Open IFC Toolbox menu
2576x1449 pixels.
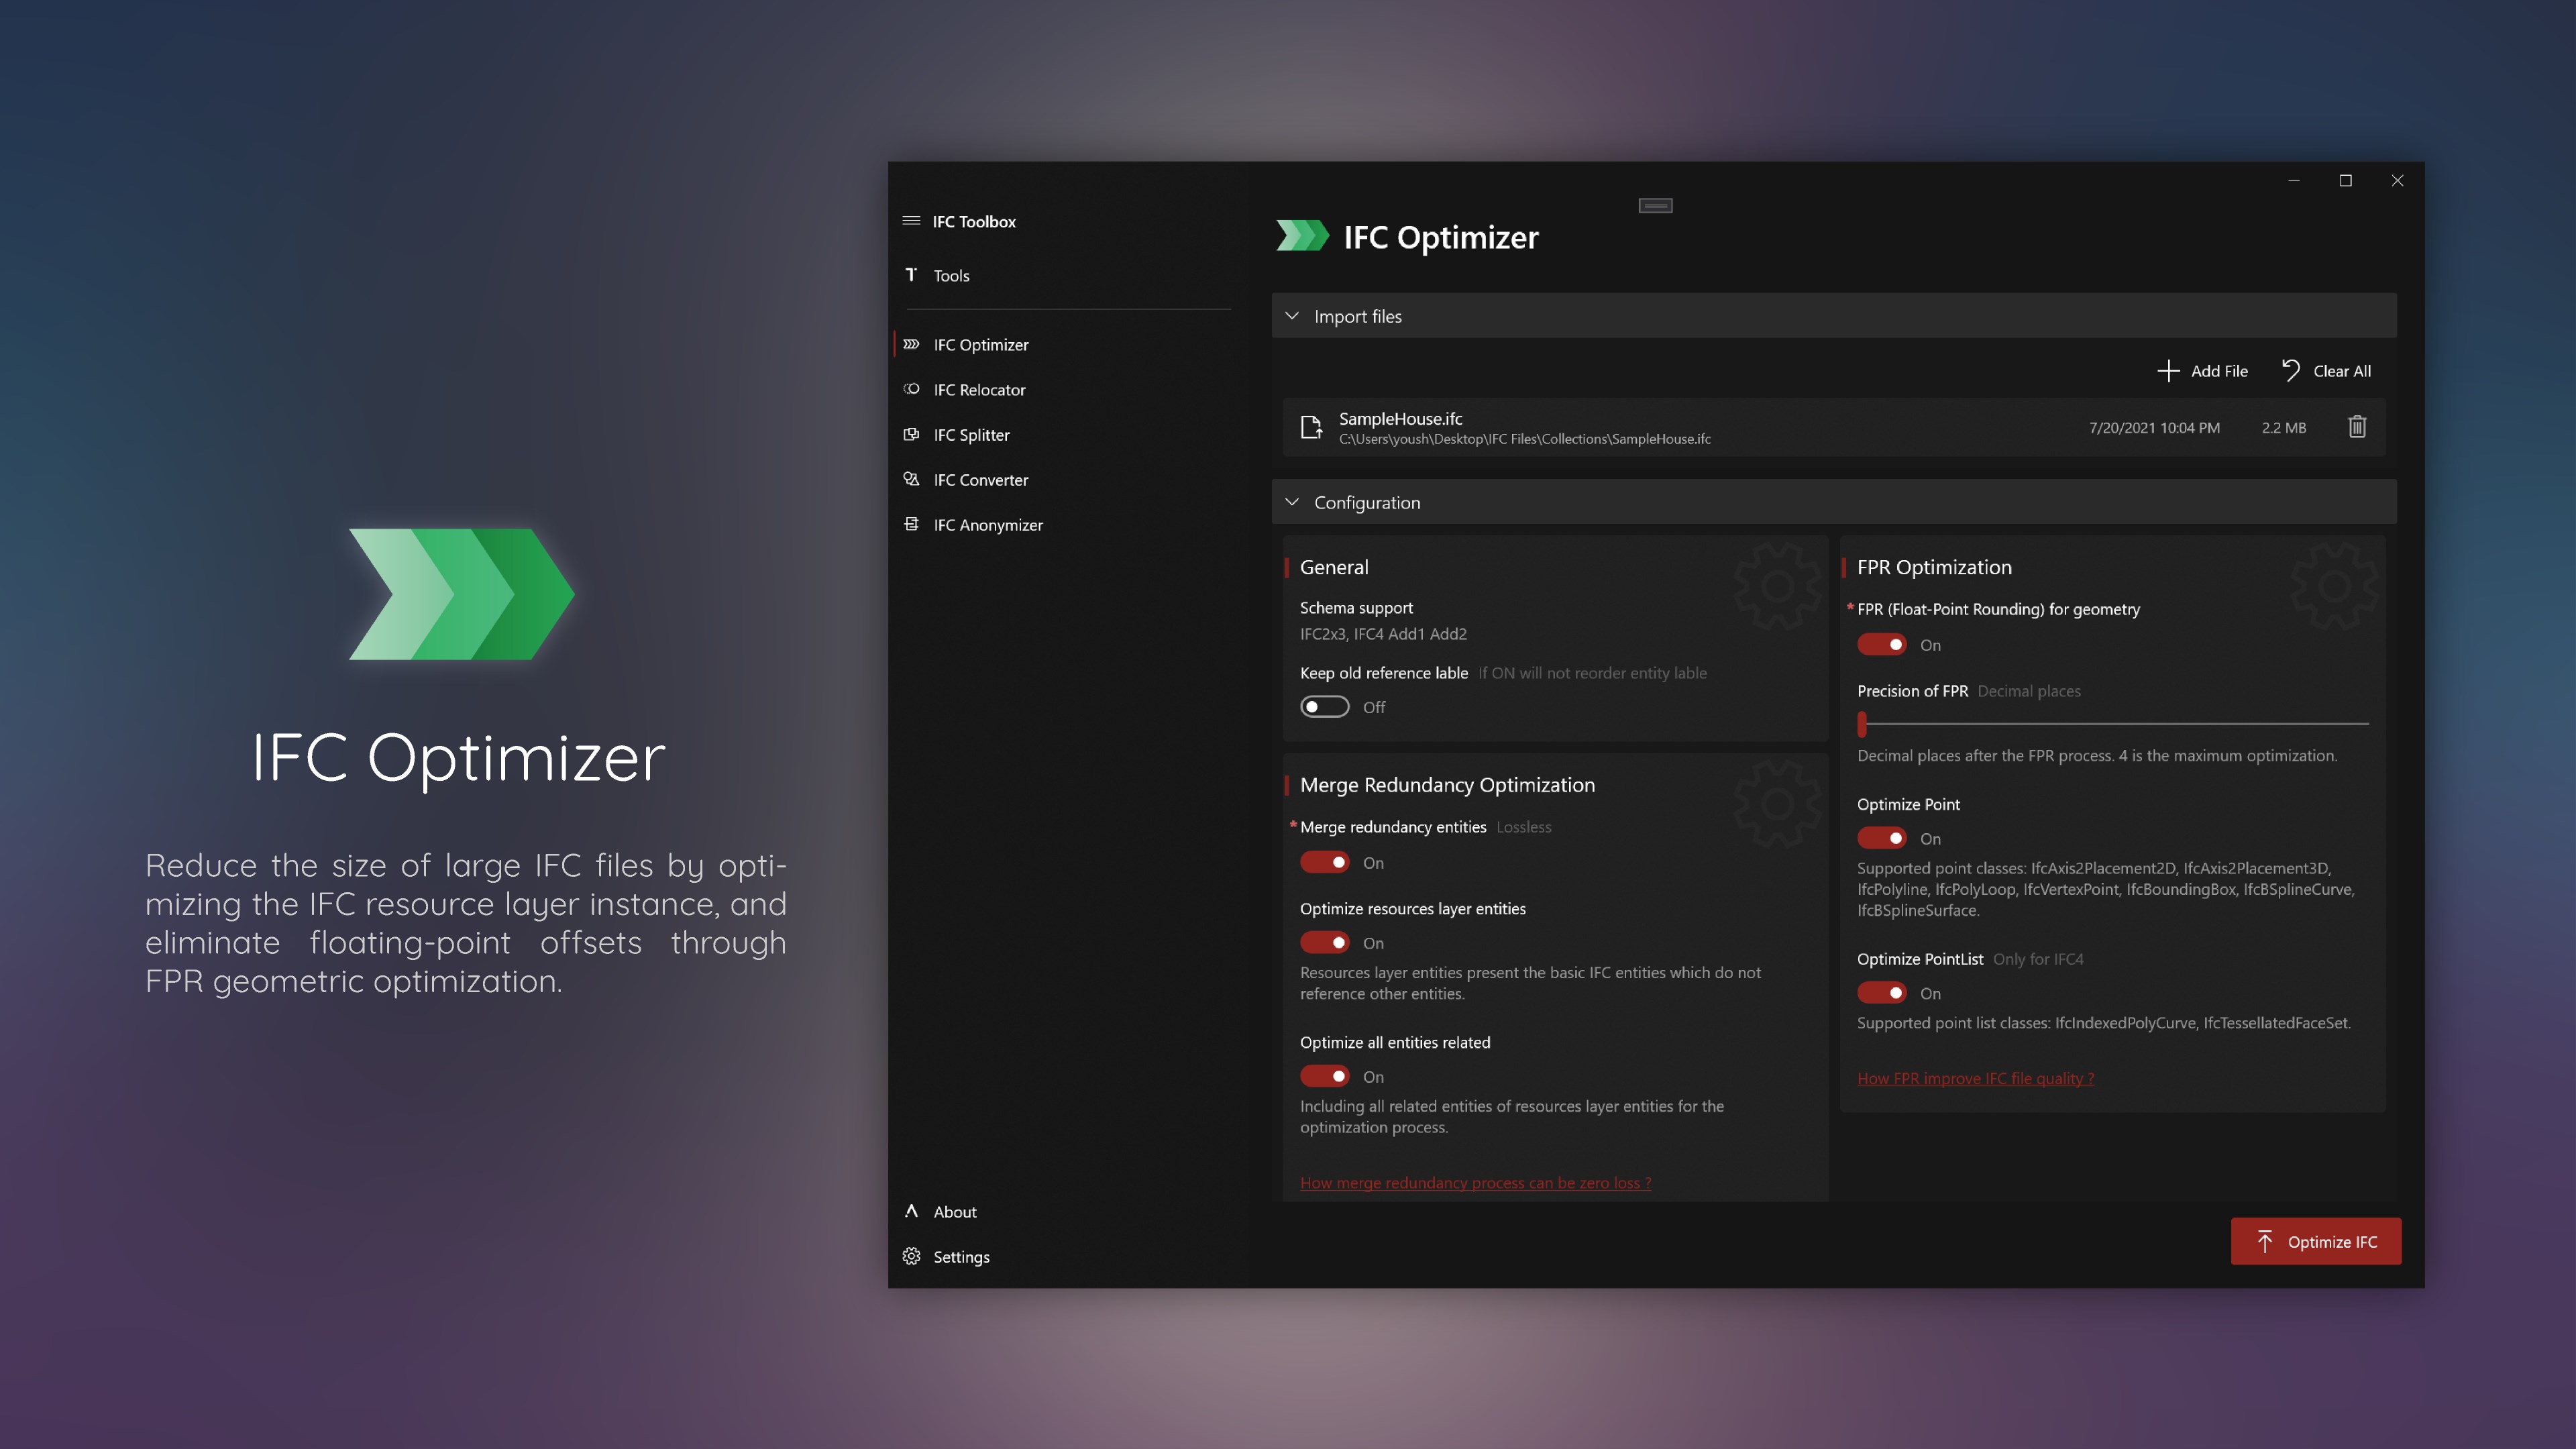tap(913, 219)
